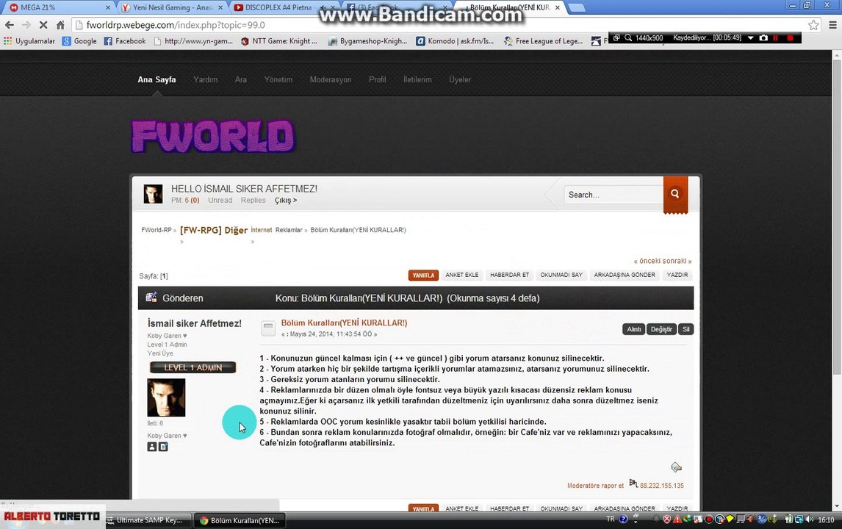
Task: Open the Uygulamalar apps bookmark
Action: pos(29,41)
